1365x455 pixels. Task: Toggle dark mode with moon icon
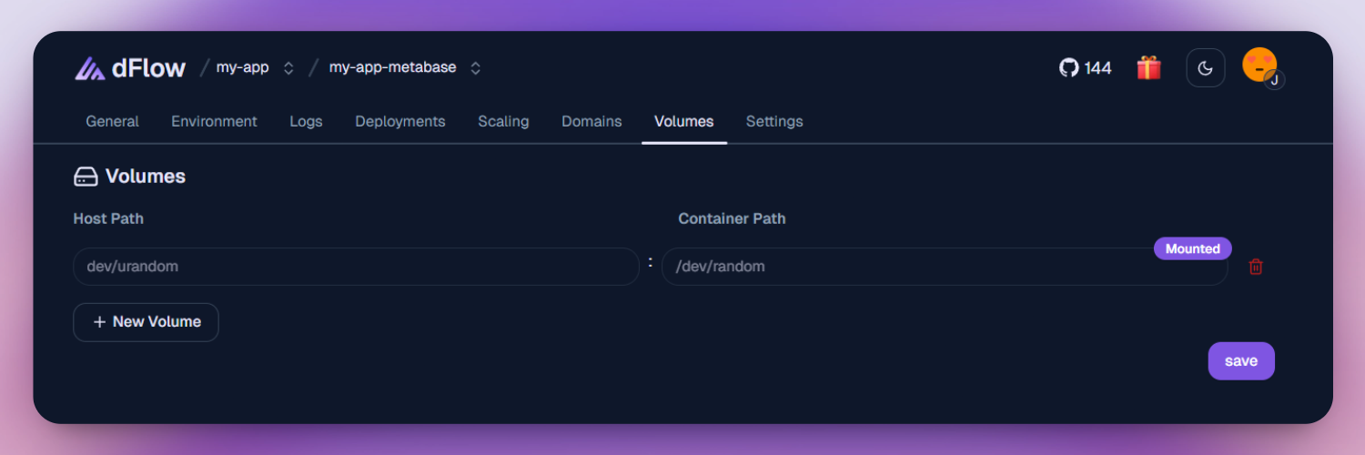(1205, 68)
